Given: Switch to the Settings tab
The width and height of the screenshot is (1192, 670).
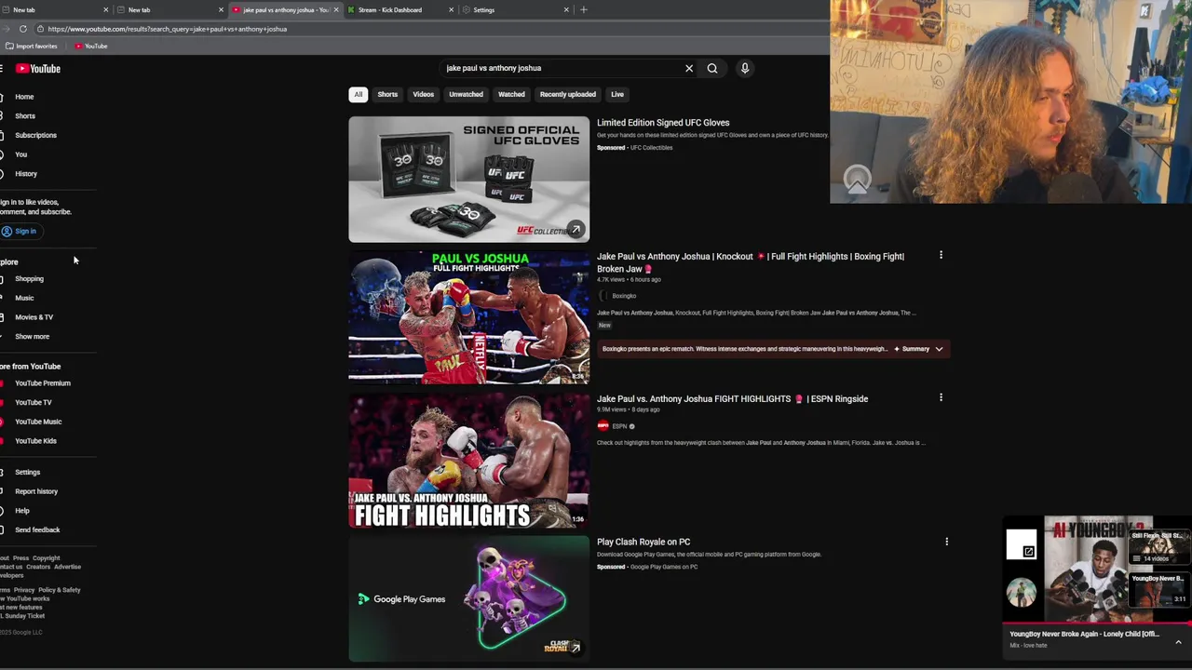Looking at the screenshot, I should click(516, 9).
